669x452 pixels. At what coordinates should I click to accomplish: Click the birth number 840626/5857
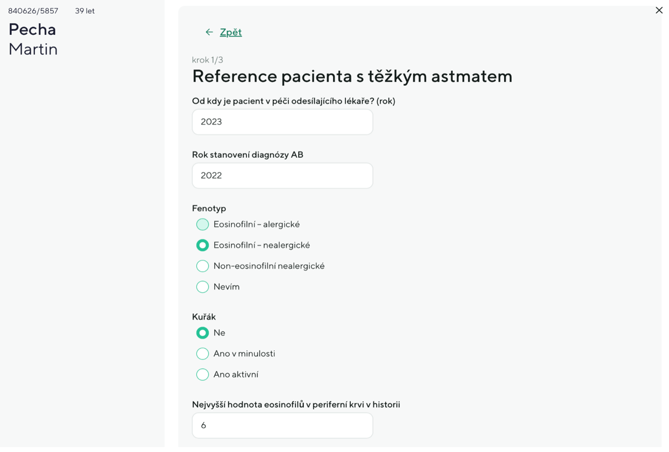click(33, 11)
